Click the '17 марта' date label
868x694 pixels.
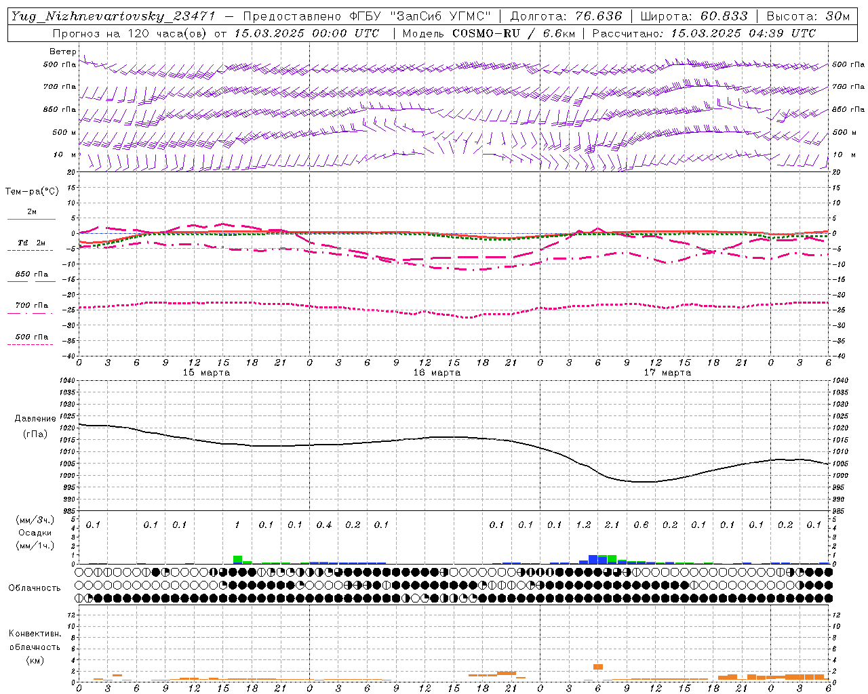[668, 373]
